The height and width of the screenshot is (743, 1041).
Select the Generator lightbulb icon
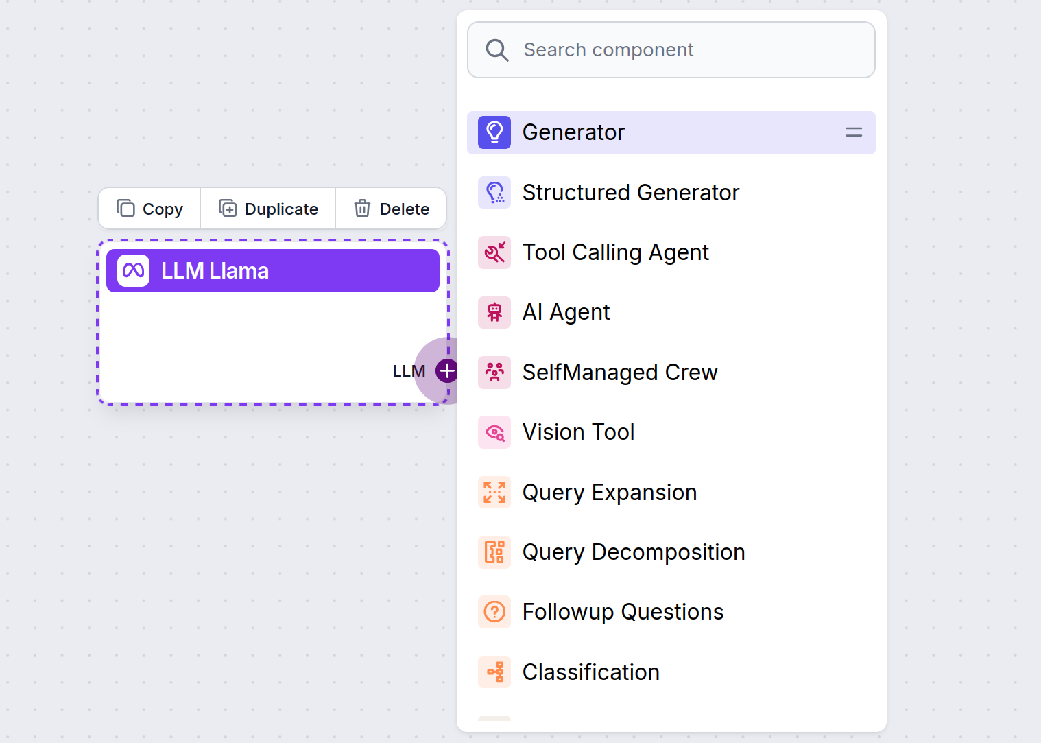pos(494,132)
